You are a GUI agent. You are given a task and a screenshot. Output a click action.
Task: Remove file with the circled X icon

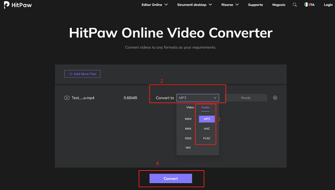tap(275, 98)
